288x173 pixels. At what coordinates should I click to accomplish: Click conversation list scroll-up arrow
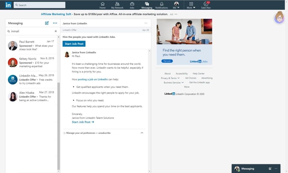[x=58, y=37]
